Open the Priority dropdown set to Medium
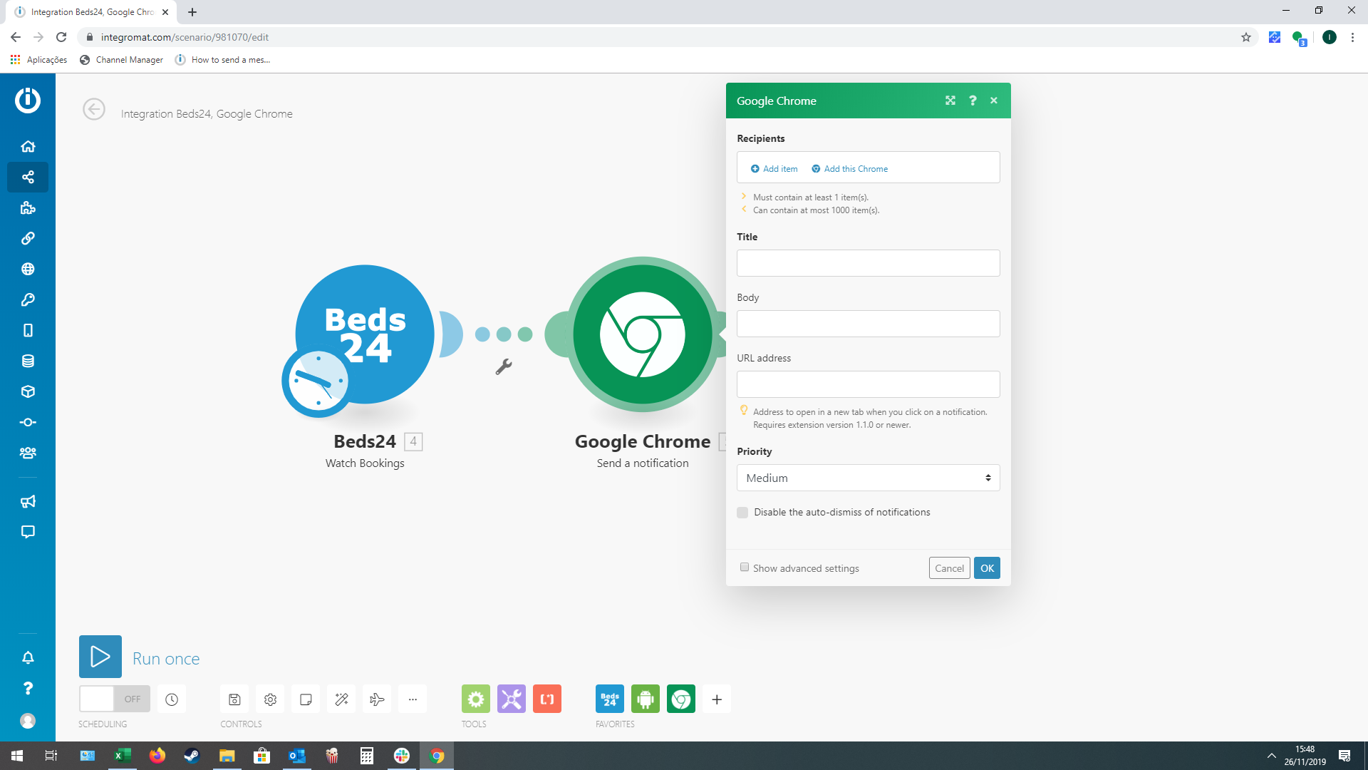Image resolution: width=1368 pixels, height=770 pixels. (868, 478)
